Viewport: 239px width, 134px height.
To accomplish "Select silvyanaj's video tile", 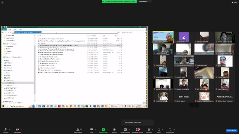I will click(163, 61).
